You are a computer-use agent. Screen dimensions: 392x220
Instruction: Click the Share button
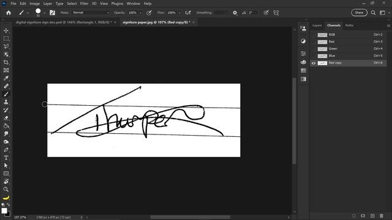(x=359, y=13)
